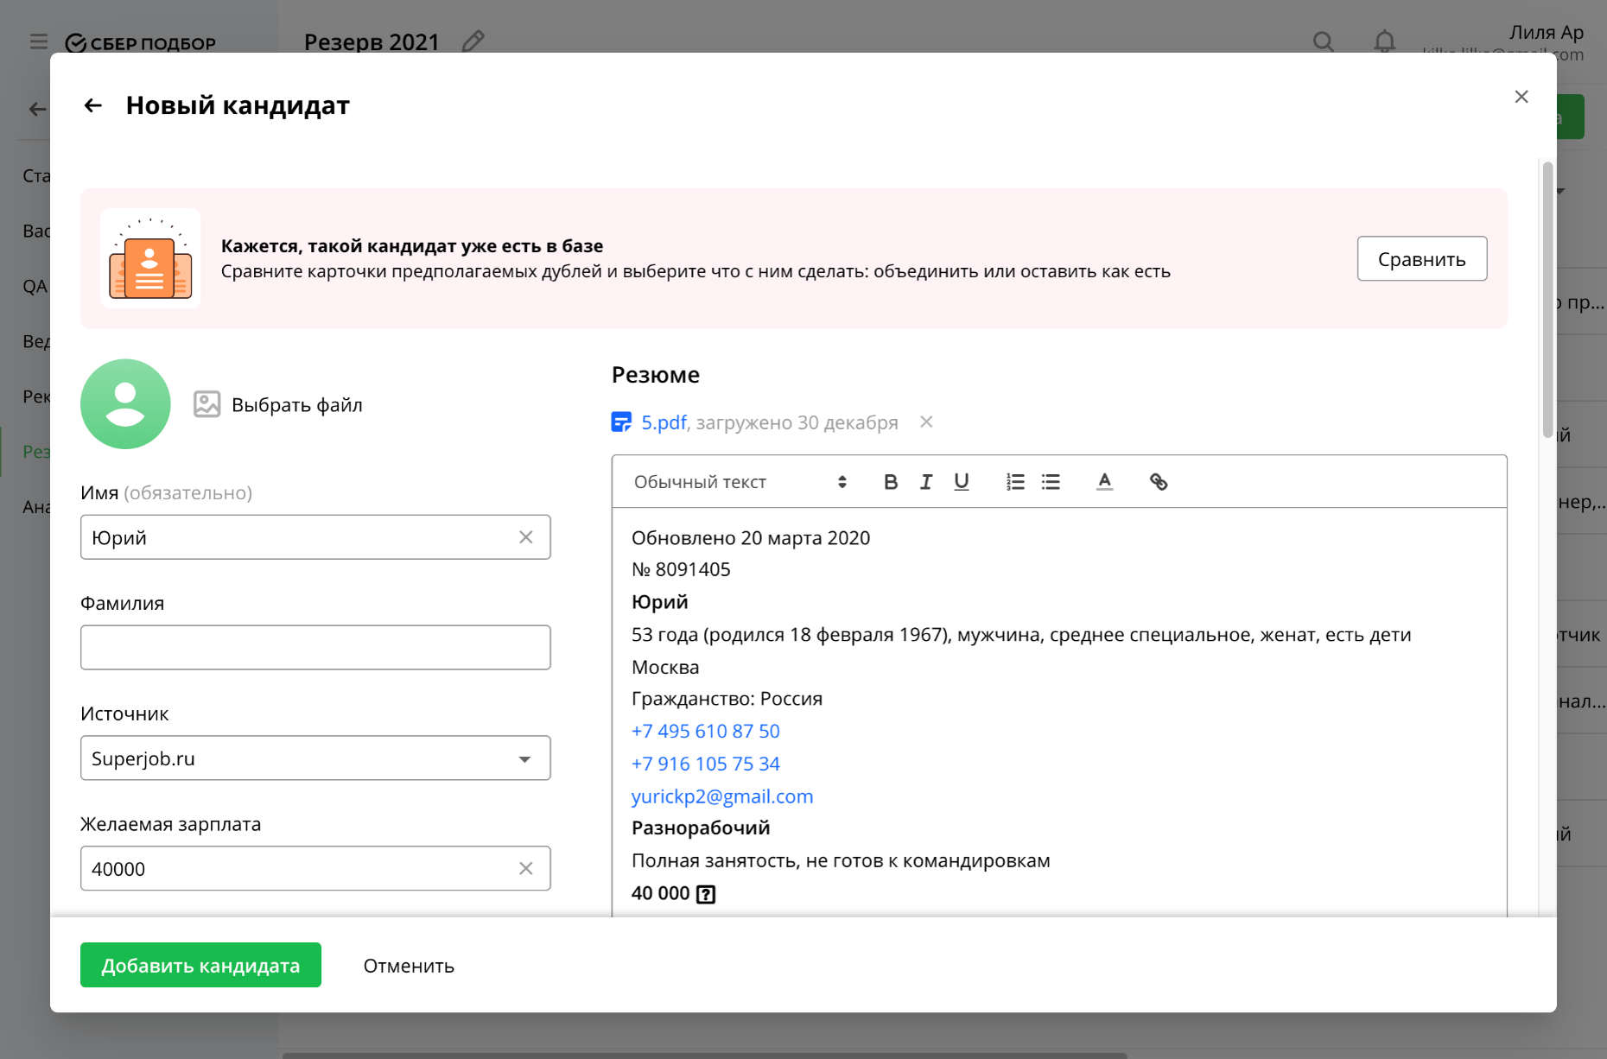This screenshot has width=1607, height=1059.
Task: Click into the Фамилия input field
Action: [315, 648]
